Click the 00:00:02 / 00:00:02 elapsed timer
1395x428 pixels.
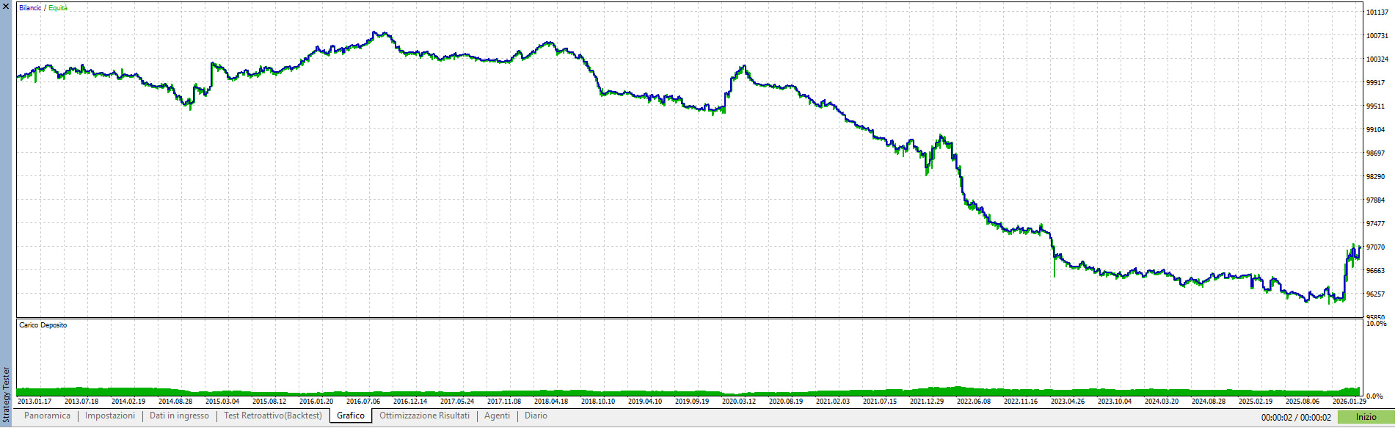(1296, 418)
